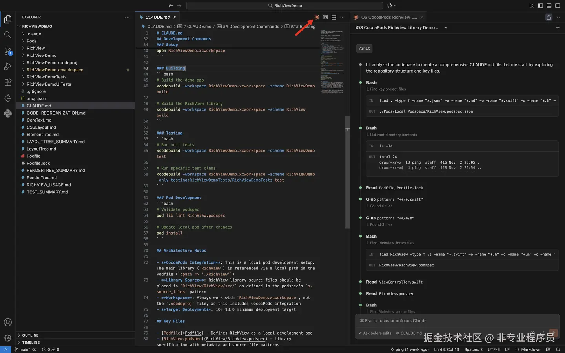Click the editor minimap
This screenshot has height=353, width=565.
(332, 63)
